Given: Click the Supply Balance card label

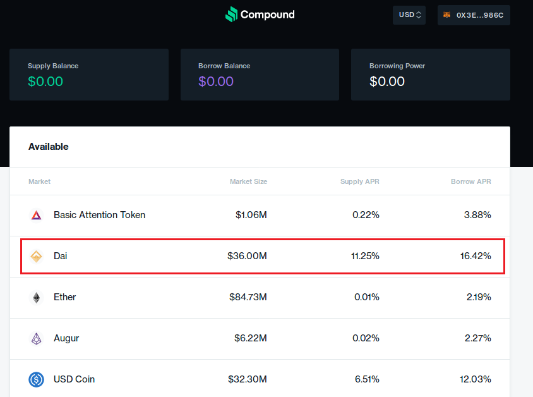Looking at the screenshot, I should point(53,66).
